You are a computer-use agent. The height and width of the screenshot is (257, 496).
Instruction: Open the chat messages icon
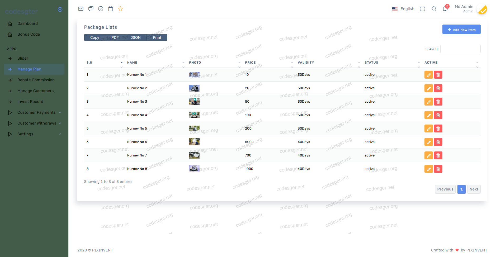[x=91, y=9]
